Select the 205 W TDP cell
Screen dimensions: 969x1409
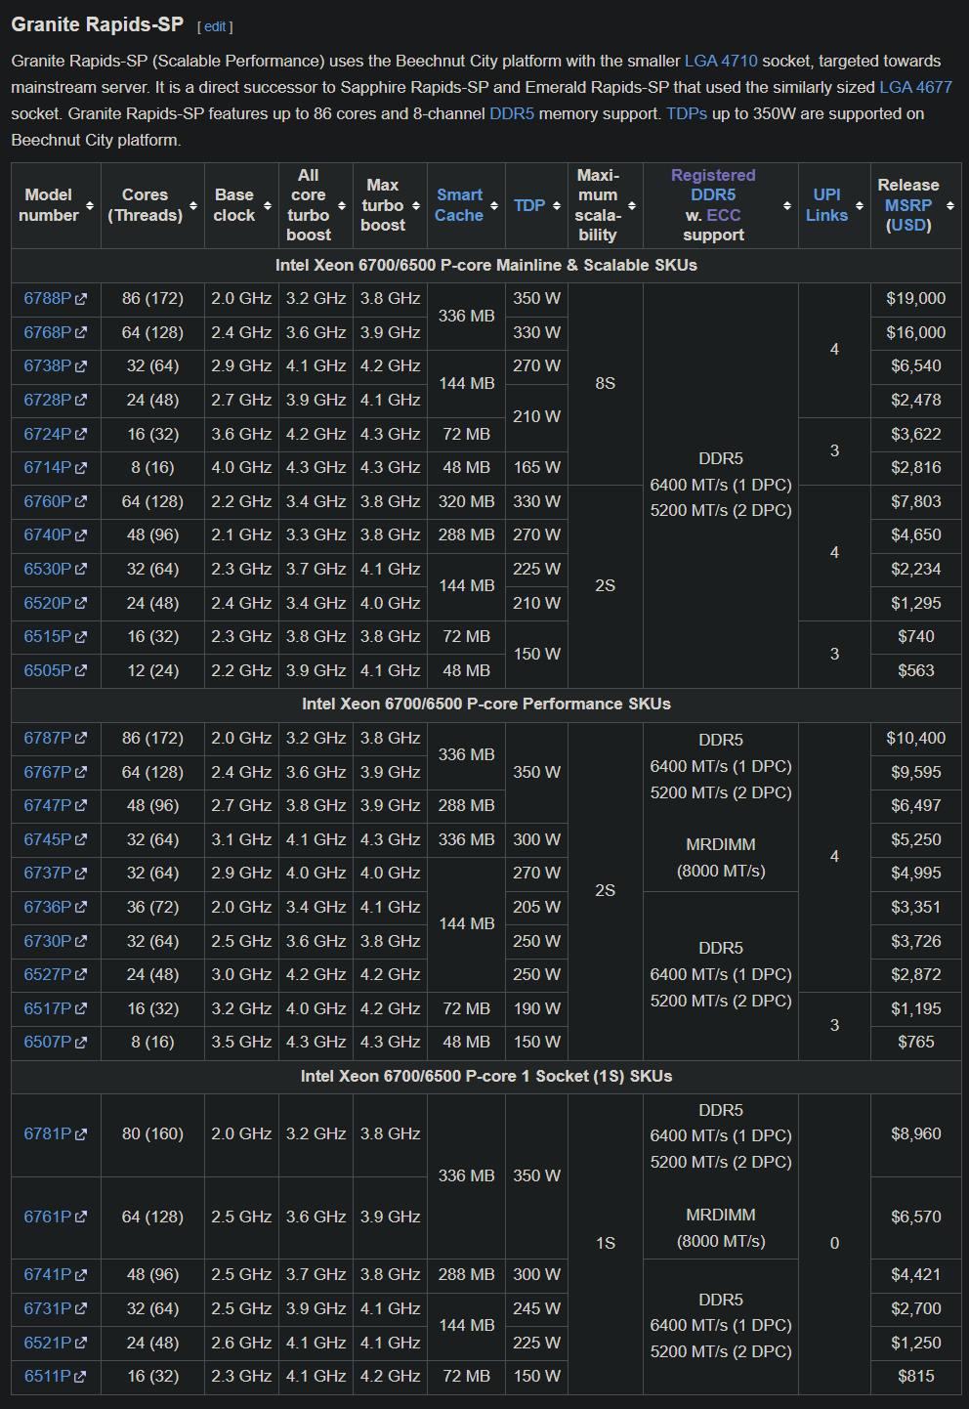pyautogui.click(x=537, y=907)
